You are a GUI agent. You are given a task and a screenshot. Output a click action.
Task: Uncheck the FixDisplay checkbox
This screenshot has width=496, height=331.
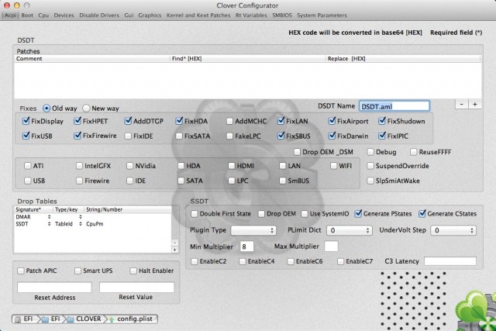(26, 121)
